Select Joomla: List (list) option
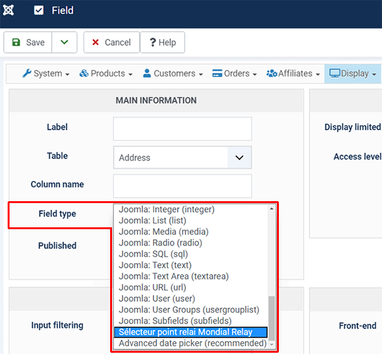 pyautogui.click(x=191, y=220)
